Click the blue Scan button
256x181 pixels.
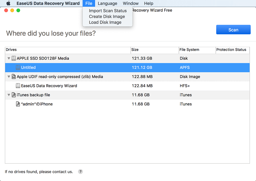233,30
